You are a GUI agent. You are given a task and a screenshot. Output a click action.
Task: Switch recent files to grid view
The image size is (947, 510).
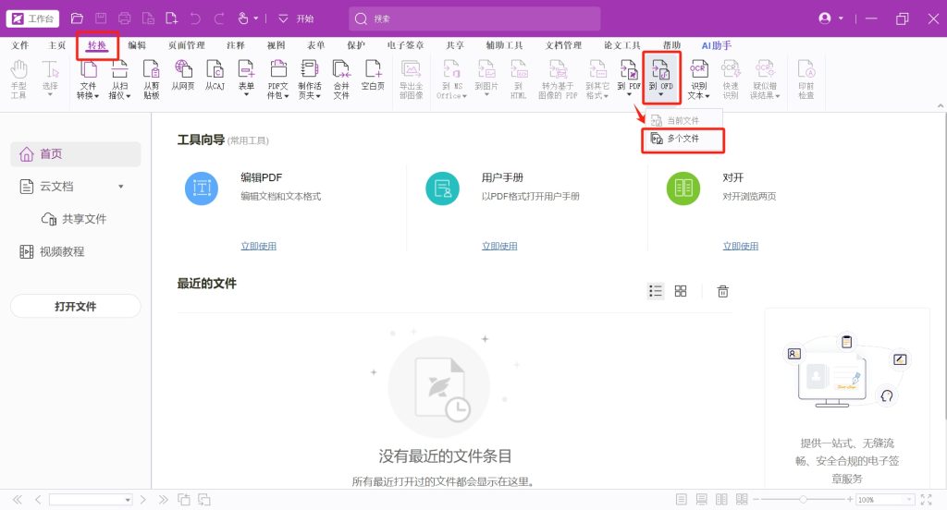pyautogui.click(x=681, y=291)
